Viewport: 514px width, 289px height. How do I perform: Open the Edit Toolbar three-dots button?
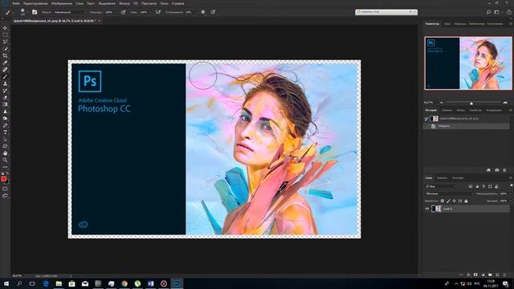(5, 167)
